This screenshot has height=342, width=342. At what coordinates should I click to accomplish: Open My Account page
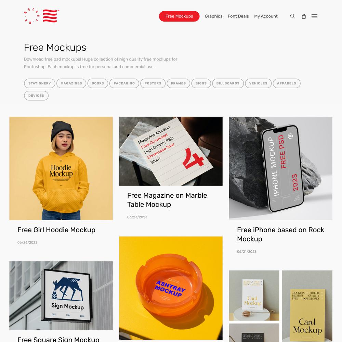pos(266,16)
